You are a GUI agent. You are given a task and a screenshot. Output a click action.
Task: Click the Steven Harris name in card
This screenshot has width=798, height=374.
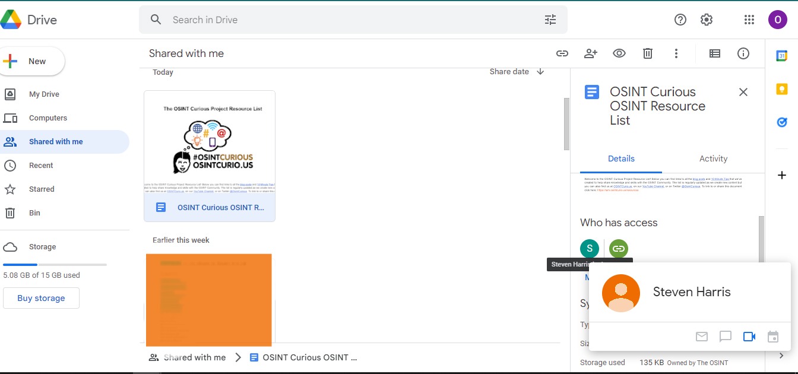[x=692, y=292]
